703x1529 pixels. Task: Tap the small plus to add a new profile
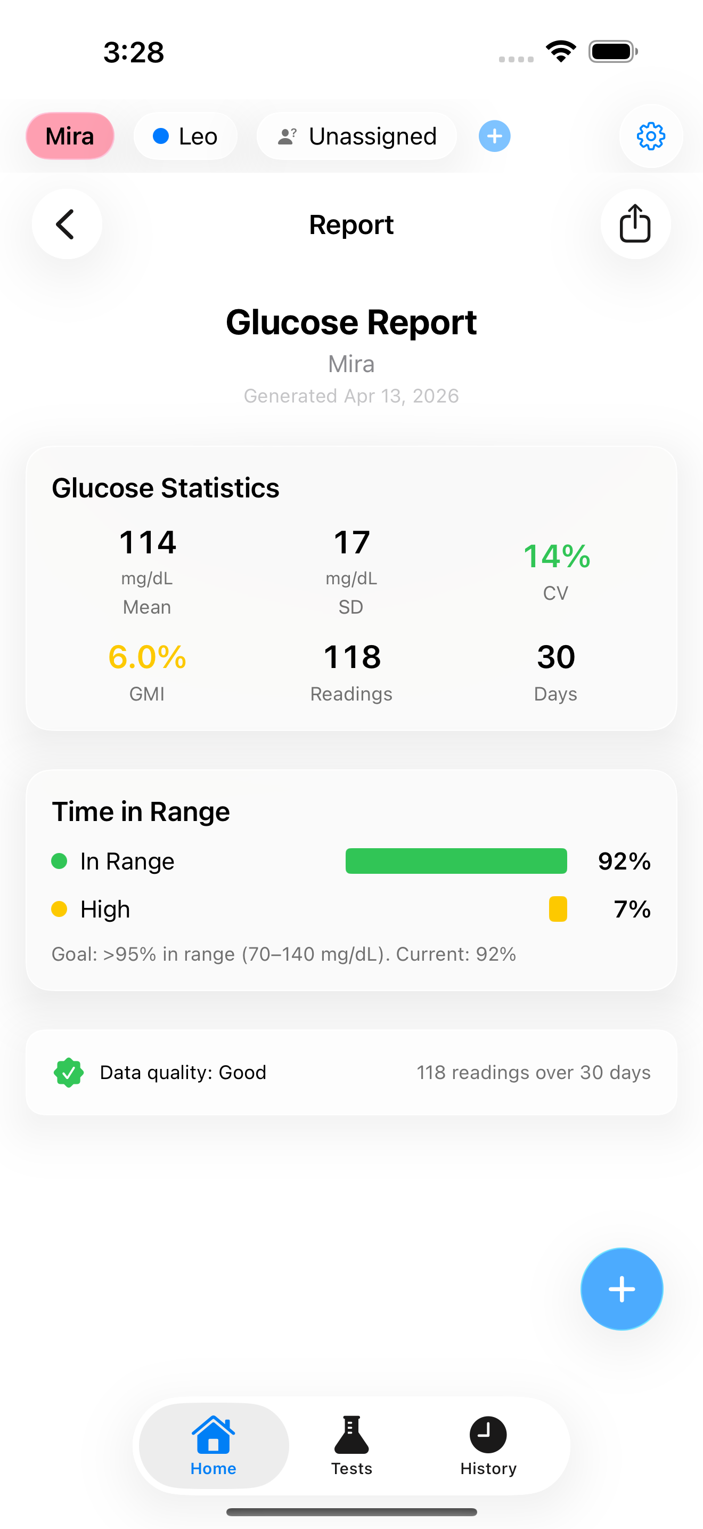494,136
